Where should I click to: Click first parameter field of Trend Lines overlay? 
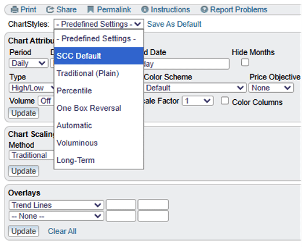click(x=121, y=205)
